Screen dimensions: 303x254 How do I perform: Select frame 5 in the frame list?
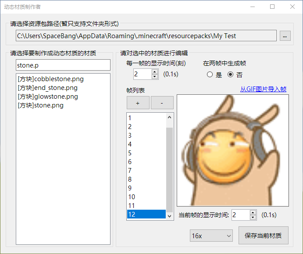[x=146, y=153]
